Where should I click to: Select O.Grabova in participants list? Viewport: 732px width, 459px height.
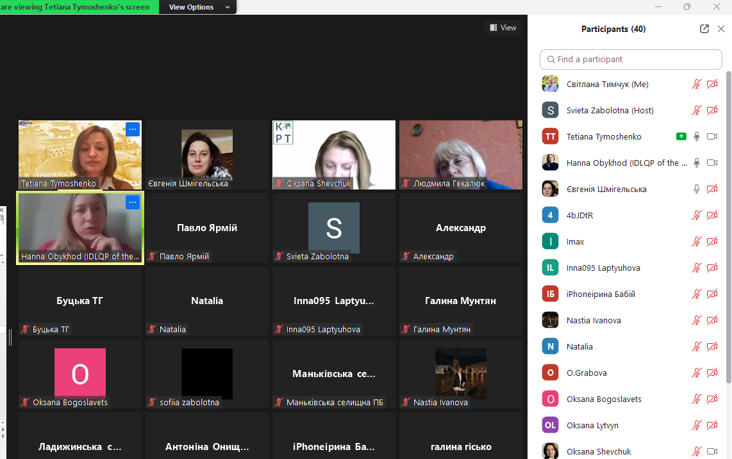click(x=631, y=373)
